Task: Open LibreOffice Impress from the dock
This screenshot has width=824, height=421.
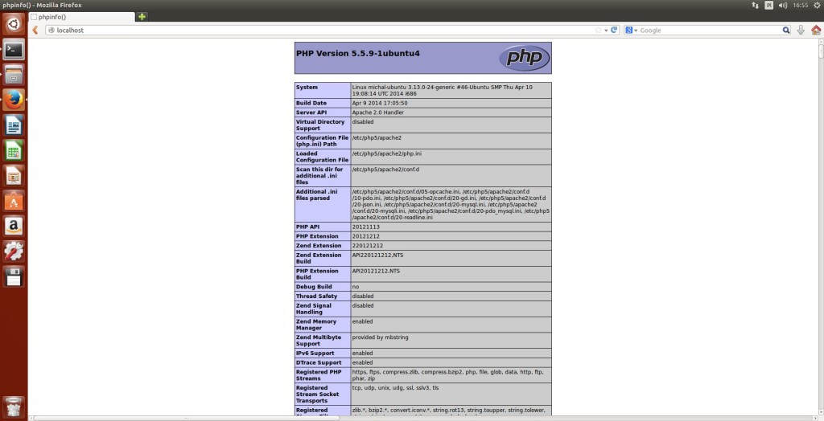Action: (14, 175)
